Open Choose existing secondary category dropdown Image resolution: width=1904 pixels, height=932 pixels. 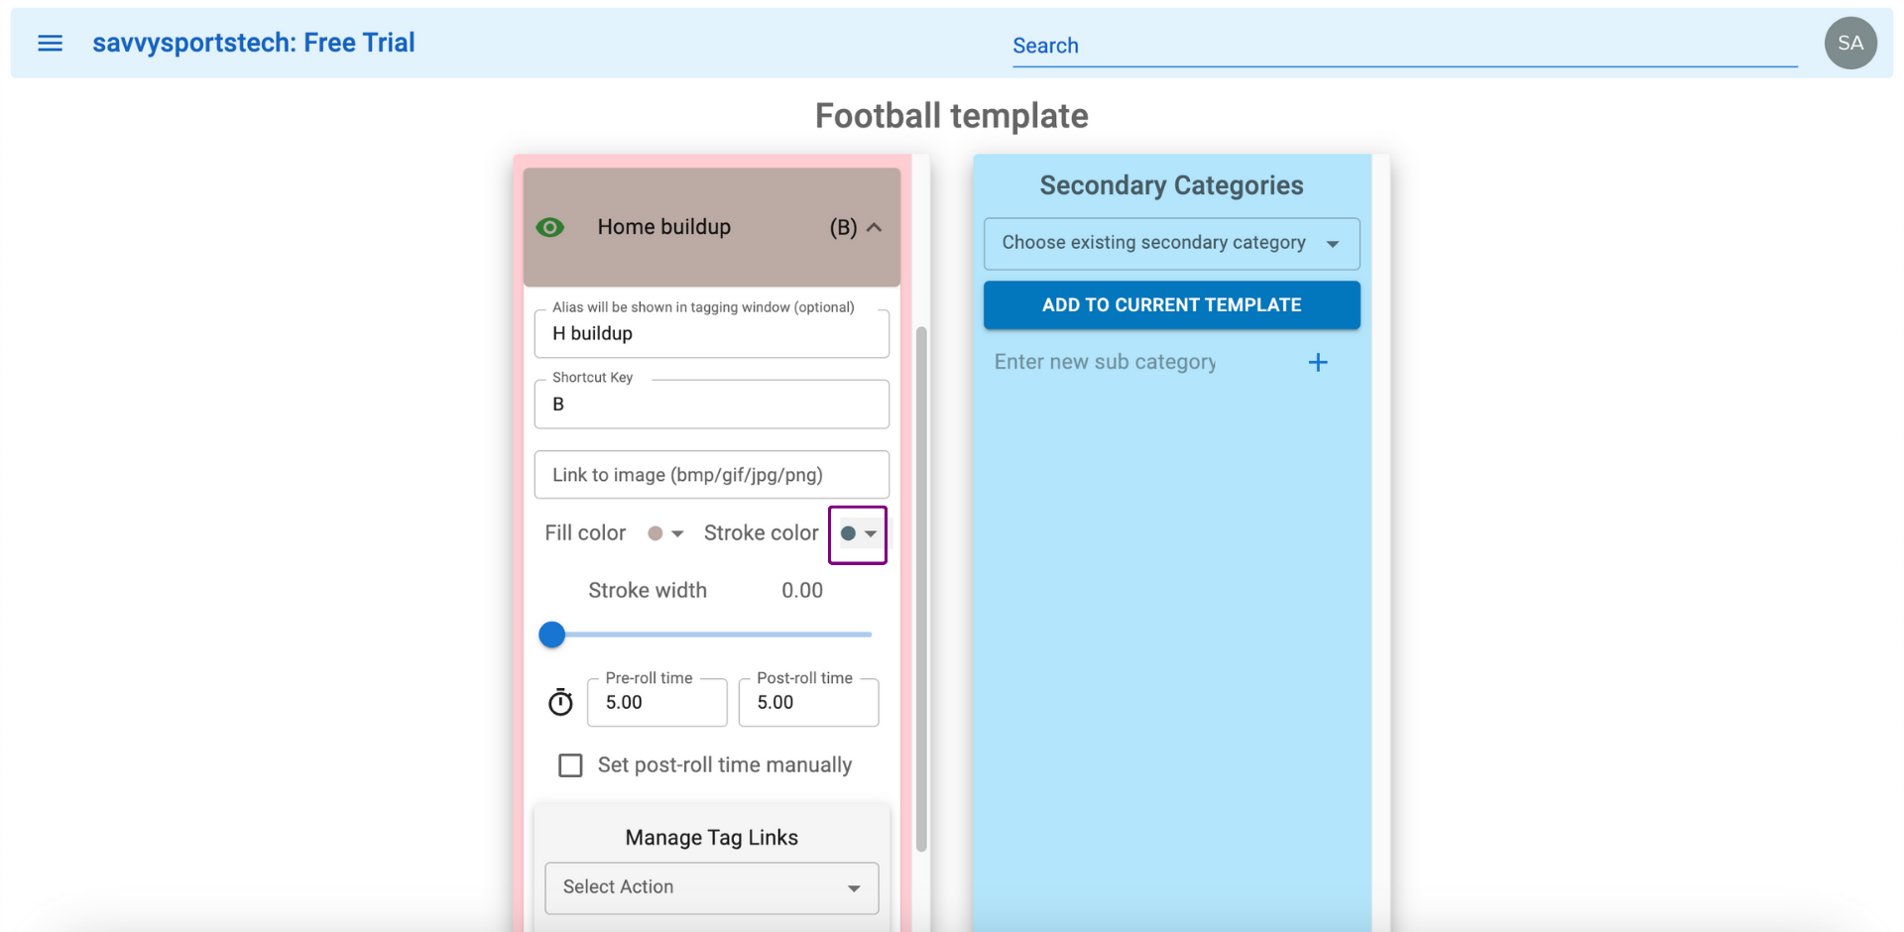pyautogui.click(x=1171, y=244)
